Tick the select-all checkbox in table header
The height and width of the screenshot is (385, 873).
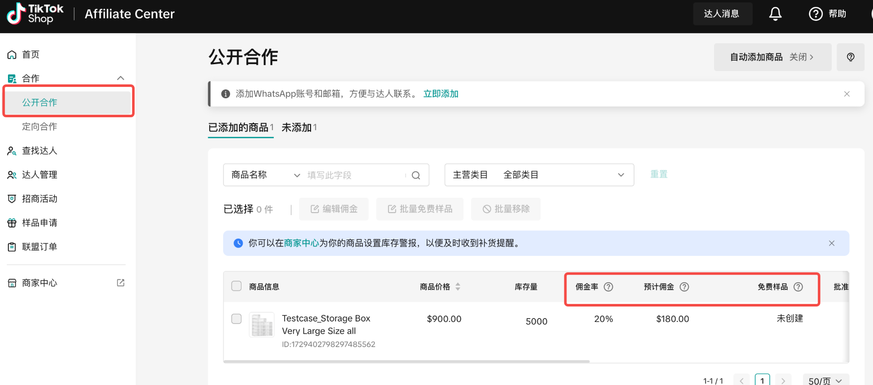(x=237, y=286)
